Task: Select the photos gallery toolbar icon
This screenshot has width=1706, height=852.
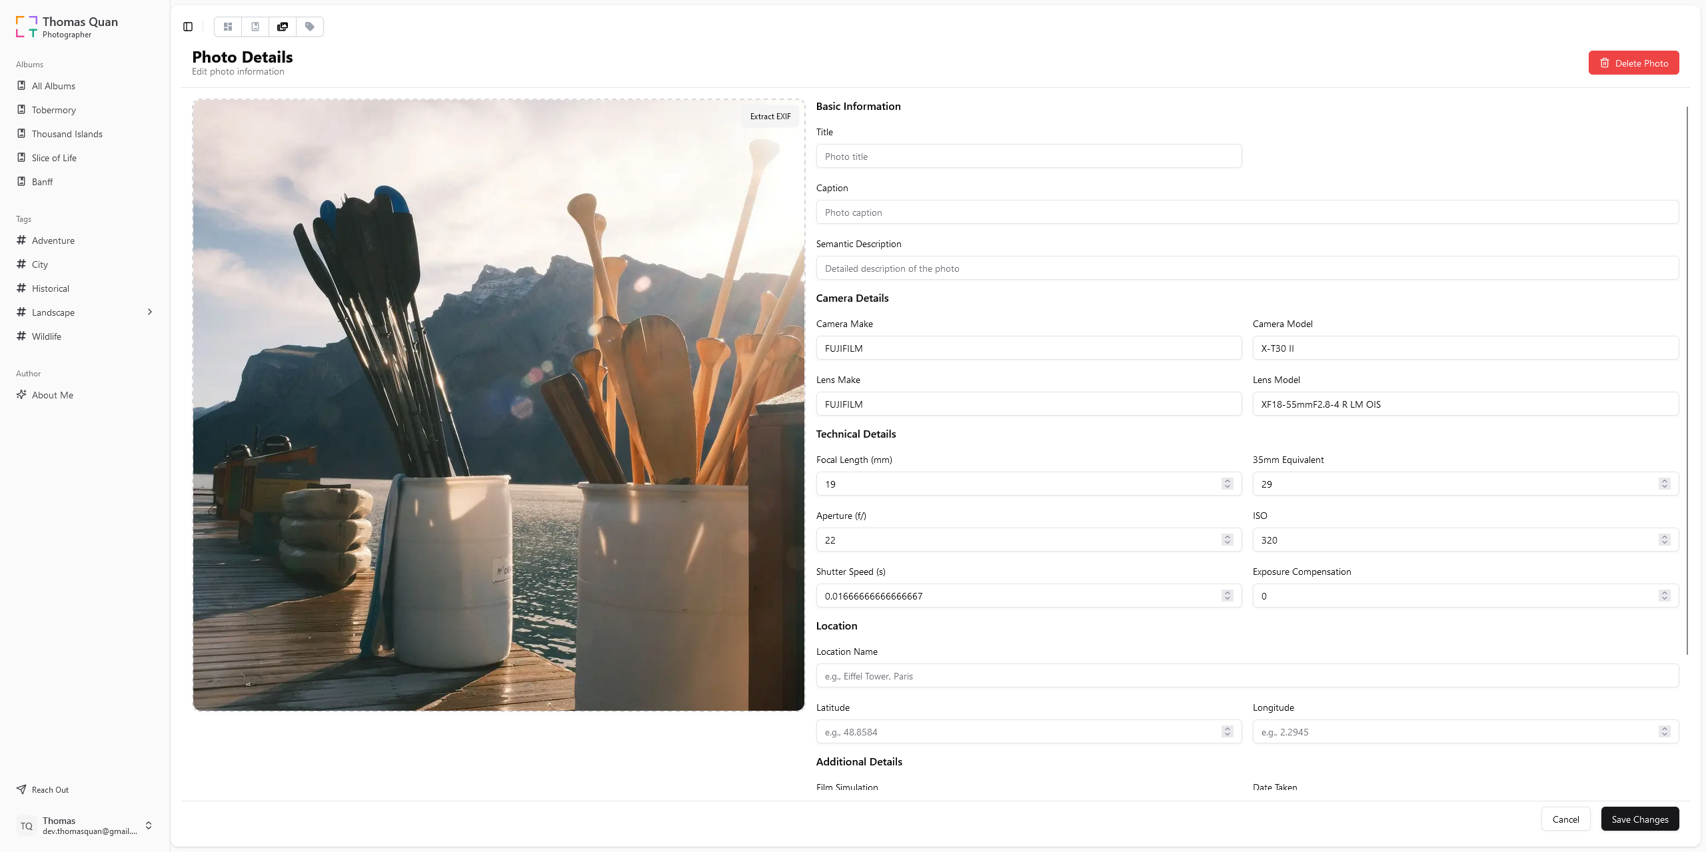Action: (x=283, y=27)
